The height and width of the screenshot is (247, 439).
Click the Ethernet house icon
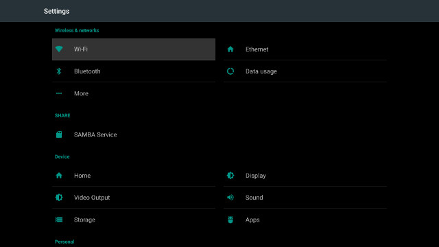tap(230, 49)
